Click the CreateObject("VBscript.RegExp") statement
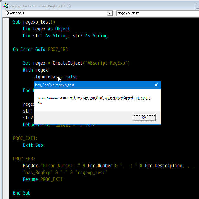The image size is (199, 199). 91,63
